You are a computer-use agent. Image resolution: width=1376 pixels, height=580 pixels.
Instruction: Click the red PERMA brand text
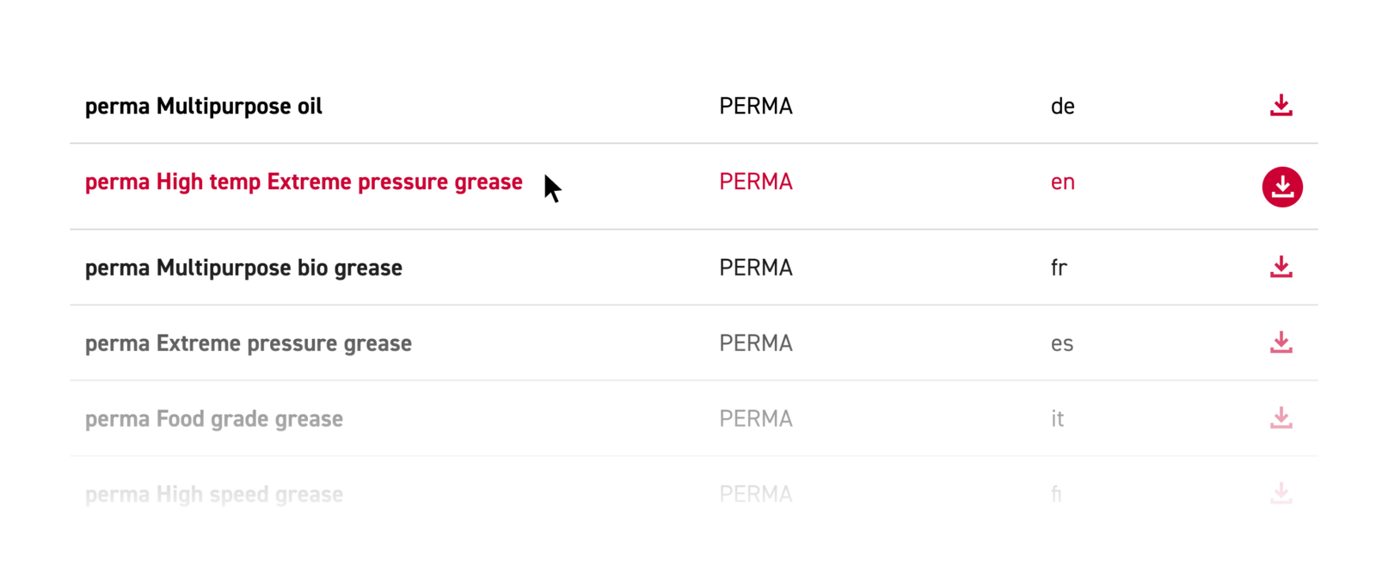point(756,182)
